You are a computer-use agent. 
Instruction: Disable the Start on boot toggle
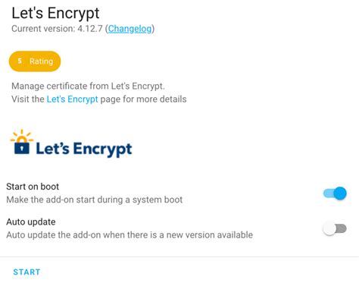click(x=335, y=193)
